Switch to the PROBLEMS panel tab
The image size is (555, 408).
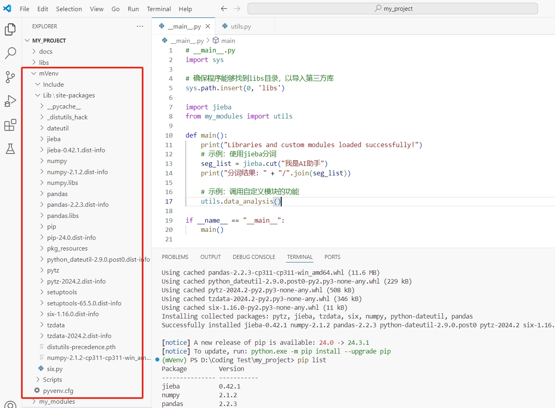pos(175,257)
